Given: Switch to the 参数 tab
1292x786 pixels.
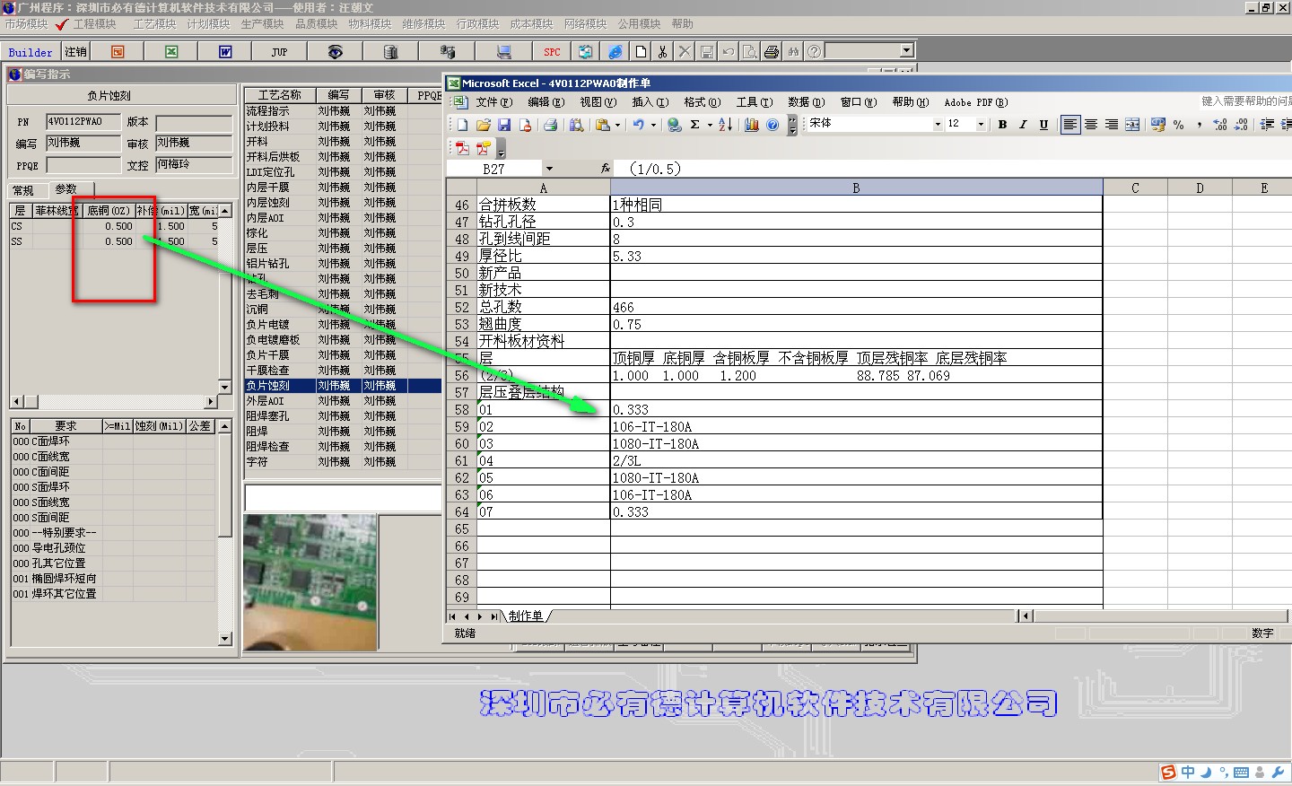Looking at the screenshot, I should pos(65,189).
